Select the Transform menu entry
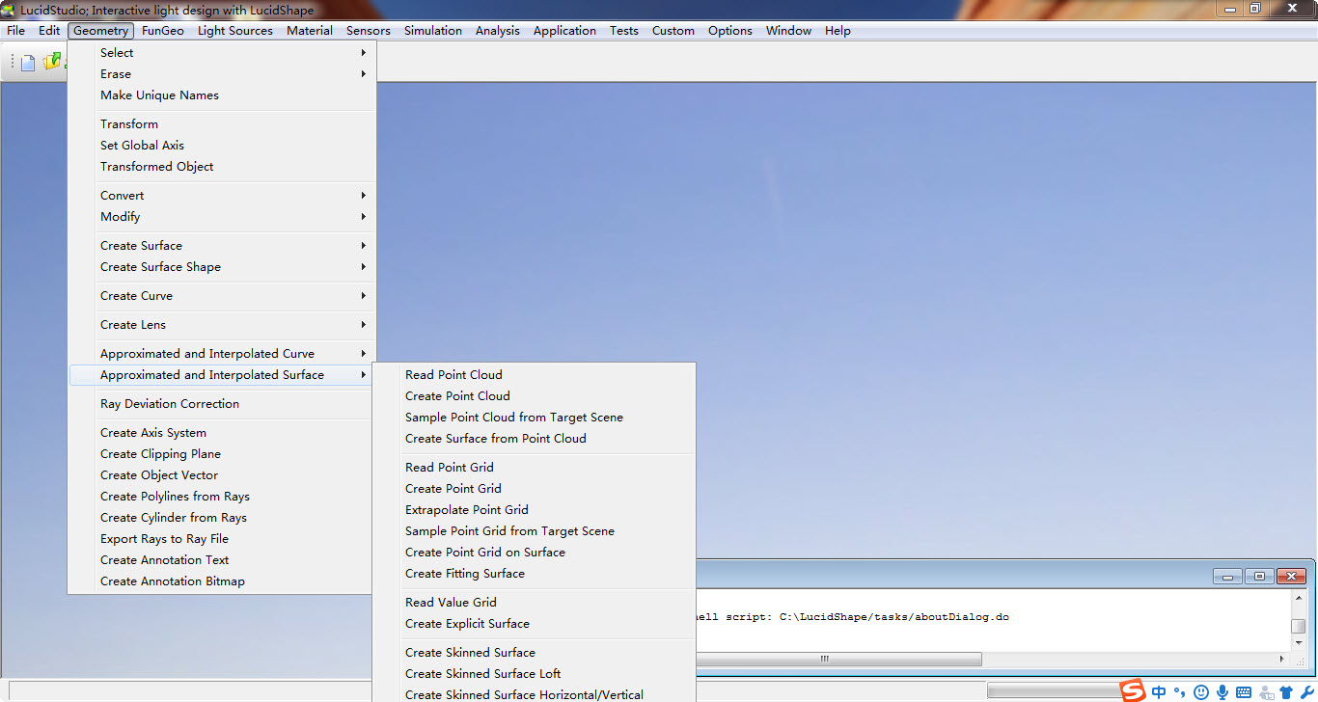Viewport: 1318px width, 702px height. point(221,124)
